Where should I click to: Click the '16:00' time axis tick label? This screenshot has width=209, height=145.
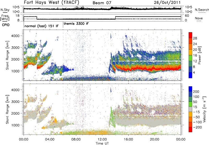coord(128,140)
